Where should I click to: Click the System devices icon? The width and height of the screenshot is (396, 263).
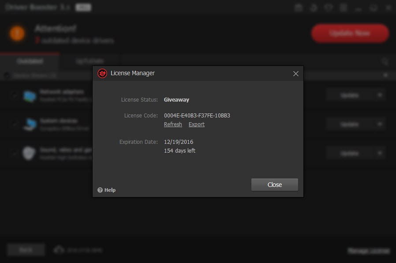[x=30, y=124]
